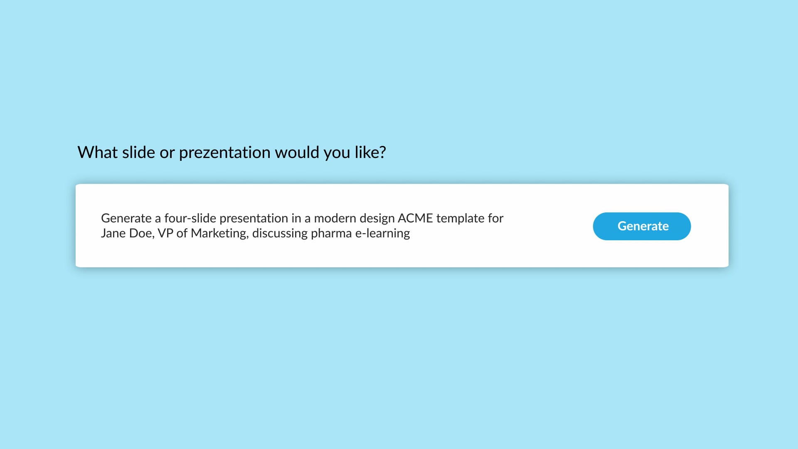Click the word 'e-learning' ending the prompt
The width and height of the screenshot is (798, 449).
click(x=382, y=234)
